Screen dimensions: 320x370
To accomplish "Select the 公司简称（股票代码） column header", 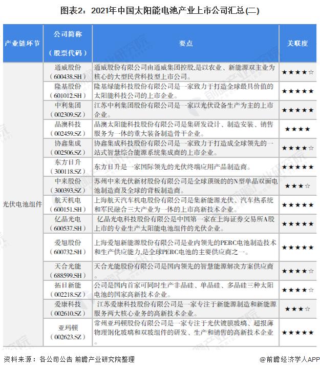I will [68, 43].
